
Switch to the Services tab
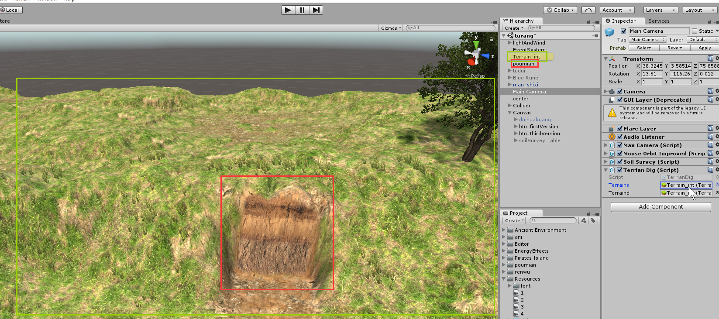(x=659, y=21)
